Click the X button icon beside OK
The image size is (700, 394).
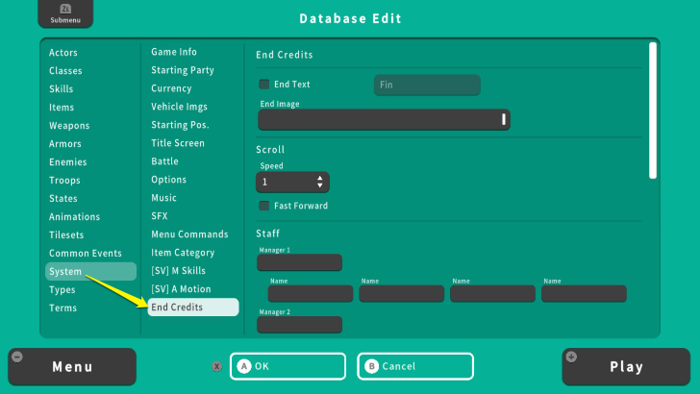(x=217, y=366)
